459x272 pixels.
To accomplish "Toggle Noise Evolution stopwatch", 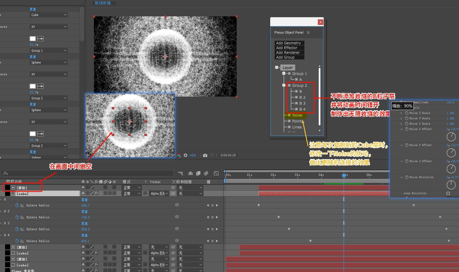I will coord(407,177).
